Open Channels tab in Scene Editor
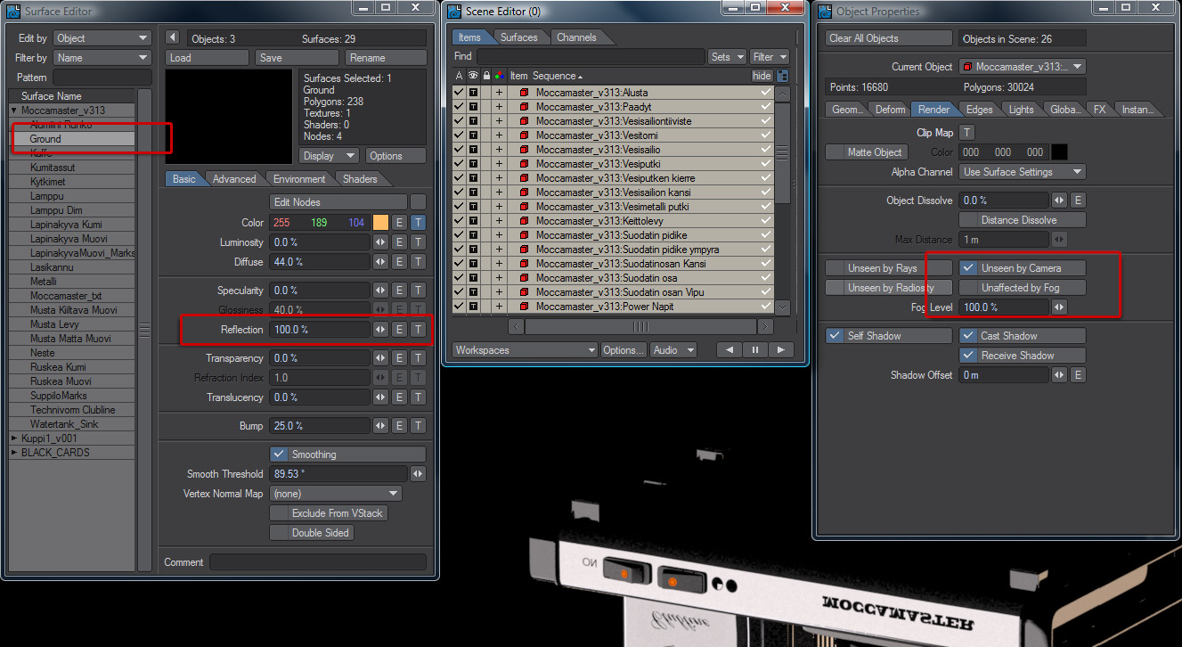Viewport: 1182px width, 647px height. coord(576,37)
